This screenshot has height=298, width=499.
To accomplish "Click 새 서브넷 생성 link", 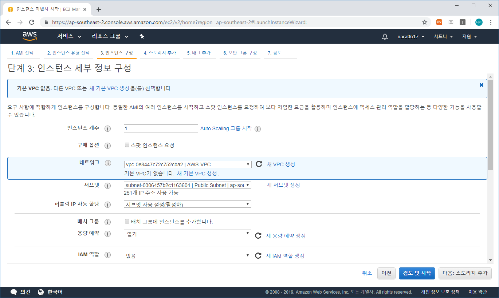I will point(283,185).
